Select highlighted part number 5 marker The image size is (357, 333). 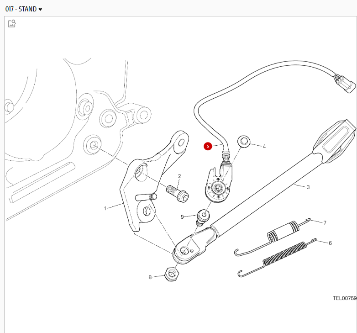208,146
